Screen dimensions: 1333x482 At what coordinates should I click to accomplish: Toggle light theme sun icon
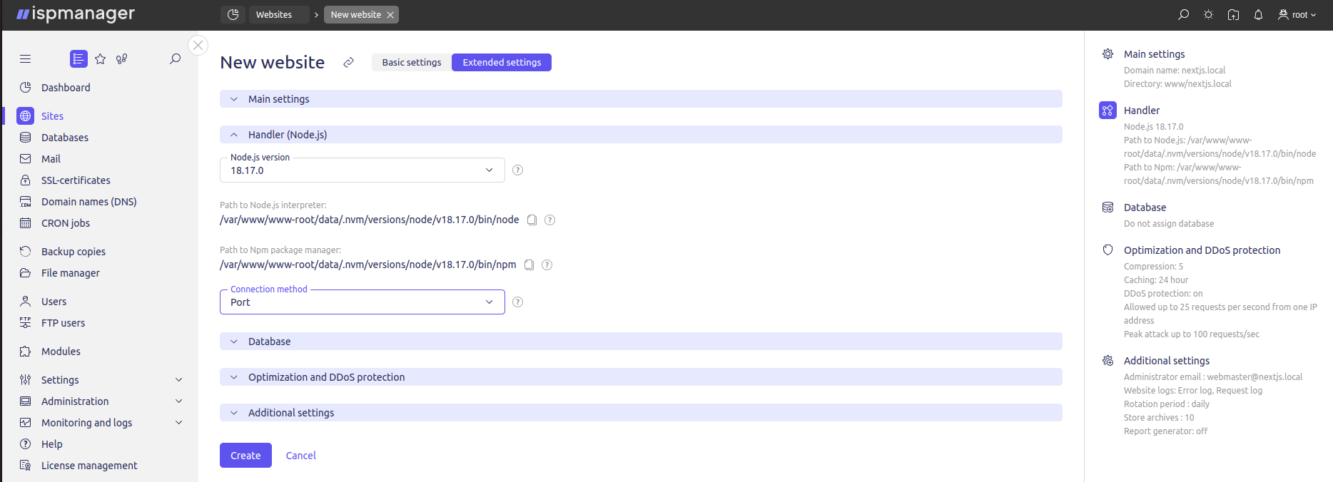click(x=1208, y=14)
